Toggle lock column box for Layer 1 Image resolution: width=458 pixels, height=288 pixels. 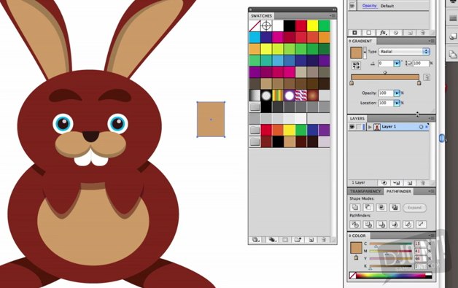click(x=359, y=127)
